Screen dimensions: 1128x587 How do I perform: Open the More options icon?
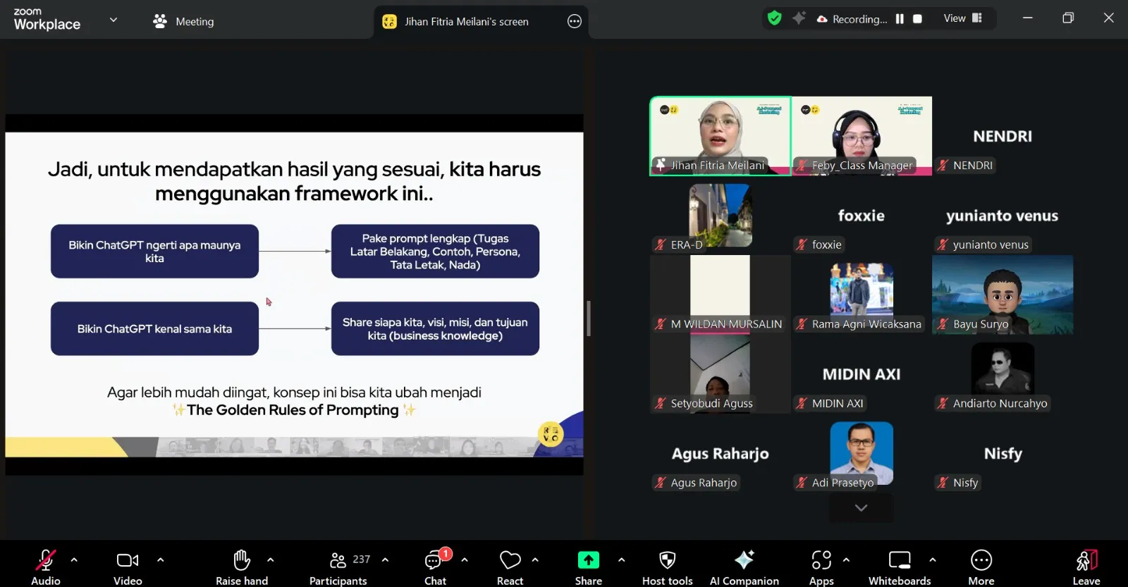(x=981, y=560)
